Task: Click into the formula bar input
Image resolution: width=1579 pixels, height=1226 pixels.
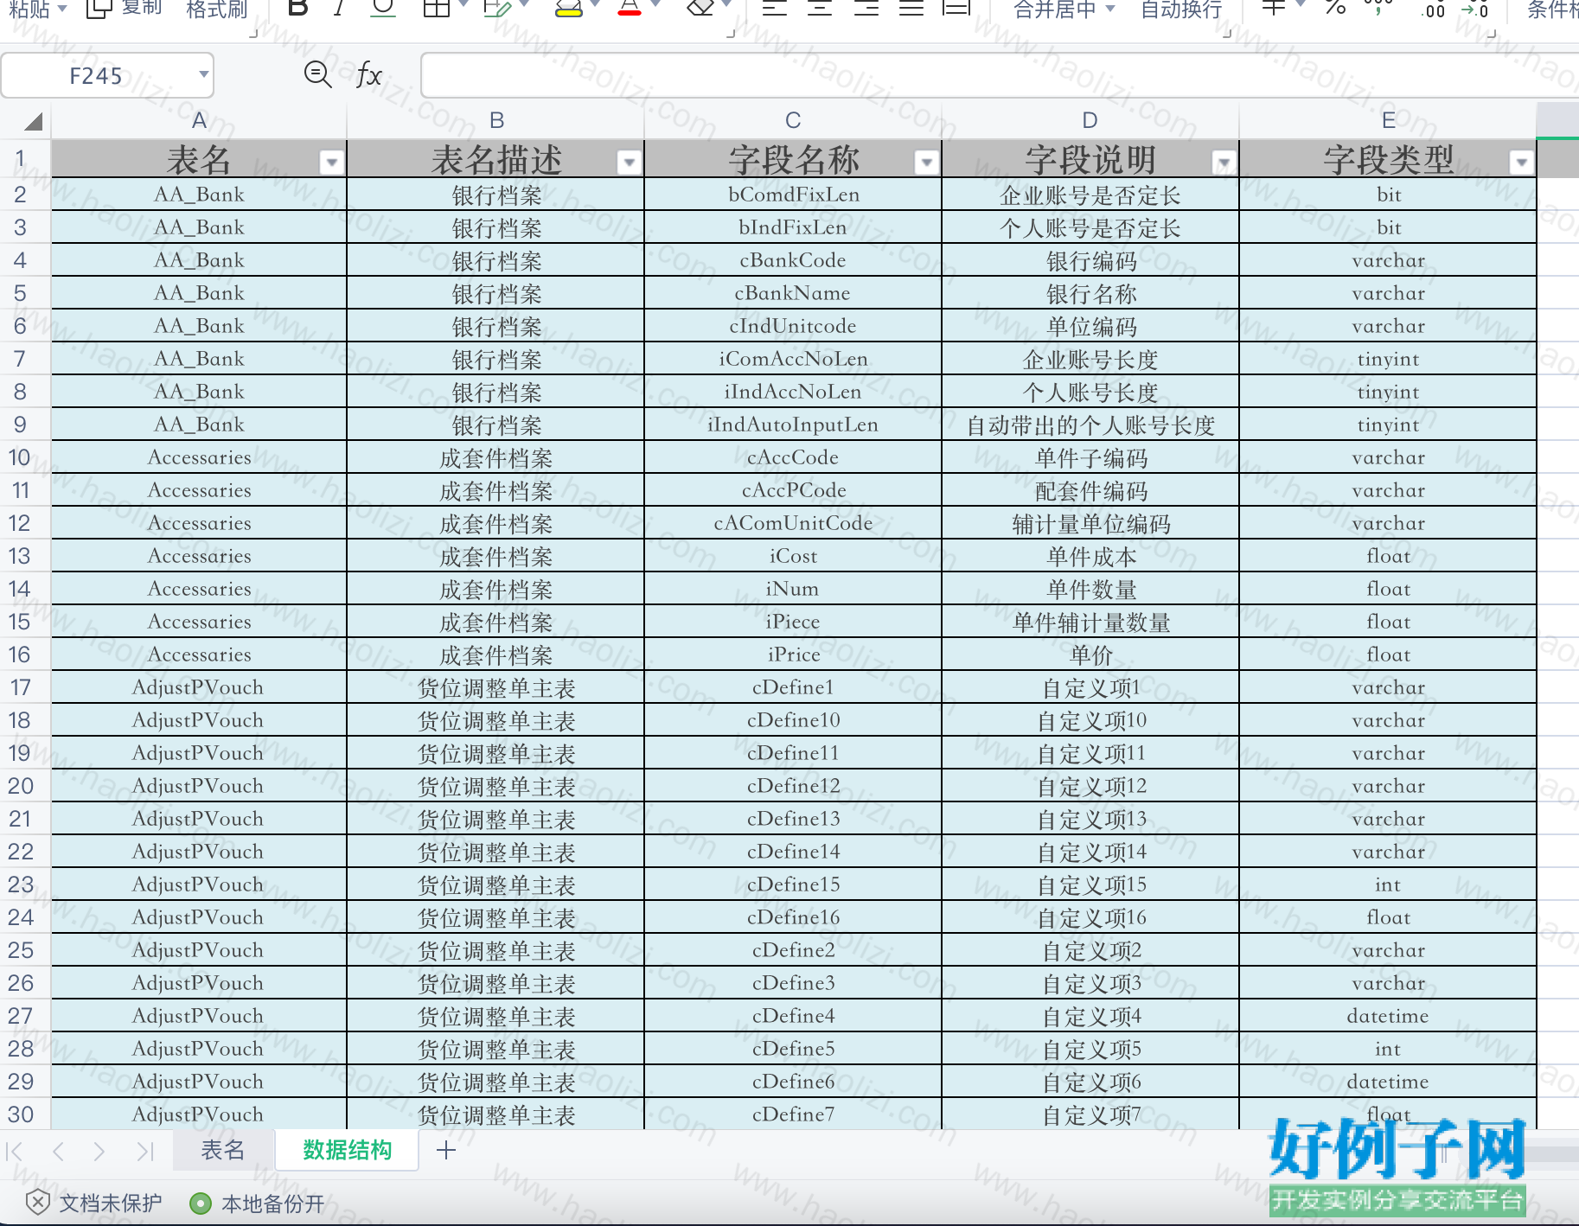Action: (x=1000, y=75)
